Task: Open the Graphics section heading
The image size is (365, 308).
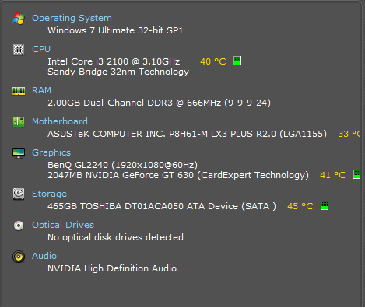Action: [51, 152]
